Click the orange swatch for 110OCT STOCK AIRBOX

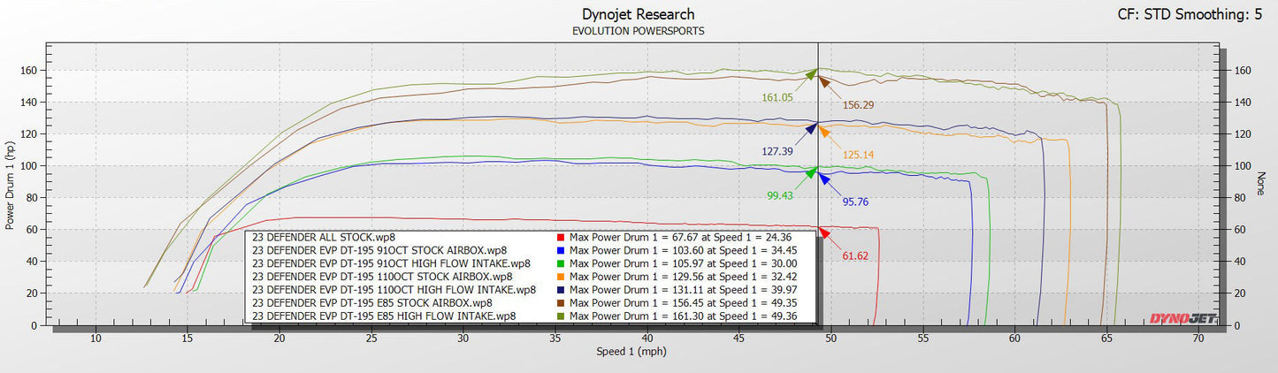coord(562,277)
